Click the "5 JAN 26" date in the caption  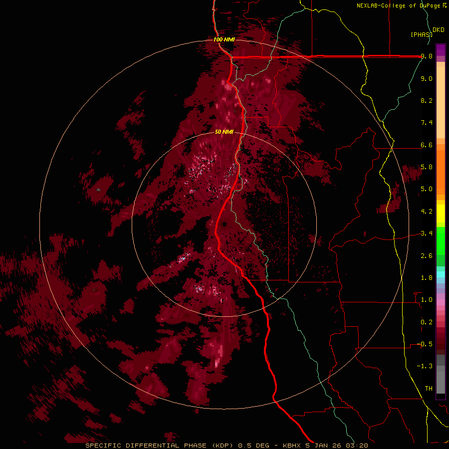coord(324,446)
